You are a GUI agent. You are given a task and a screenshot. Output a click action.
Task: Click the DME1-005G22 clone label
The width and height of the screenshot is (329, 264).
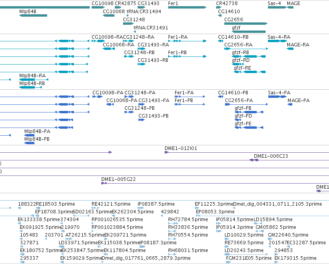click(118, 179)
